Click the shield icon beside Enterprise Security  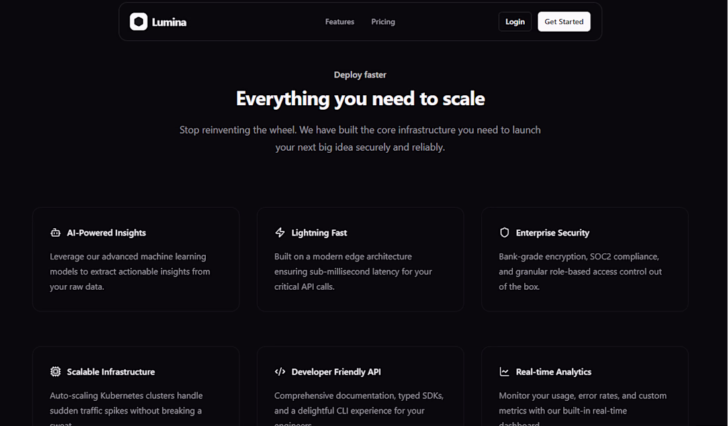point(504,232)
